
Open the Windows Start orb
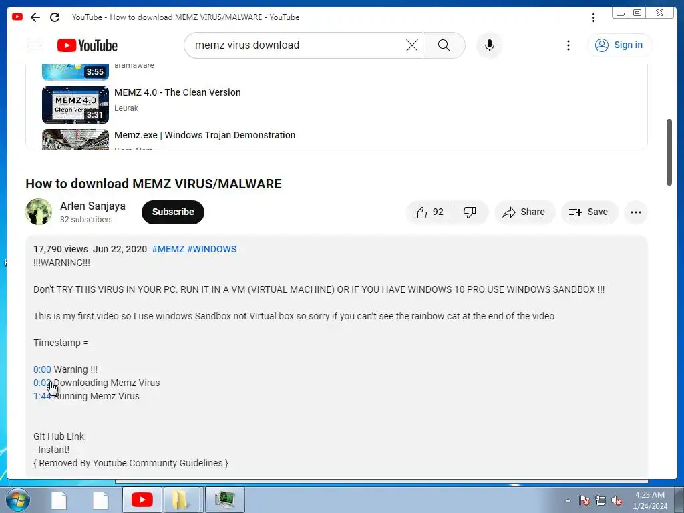click(17, 500)
